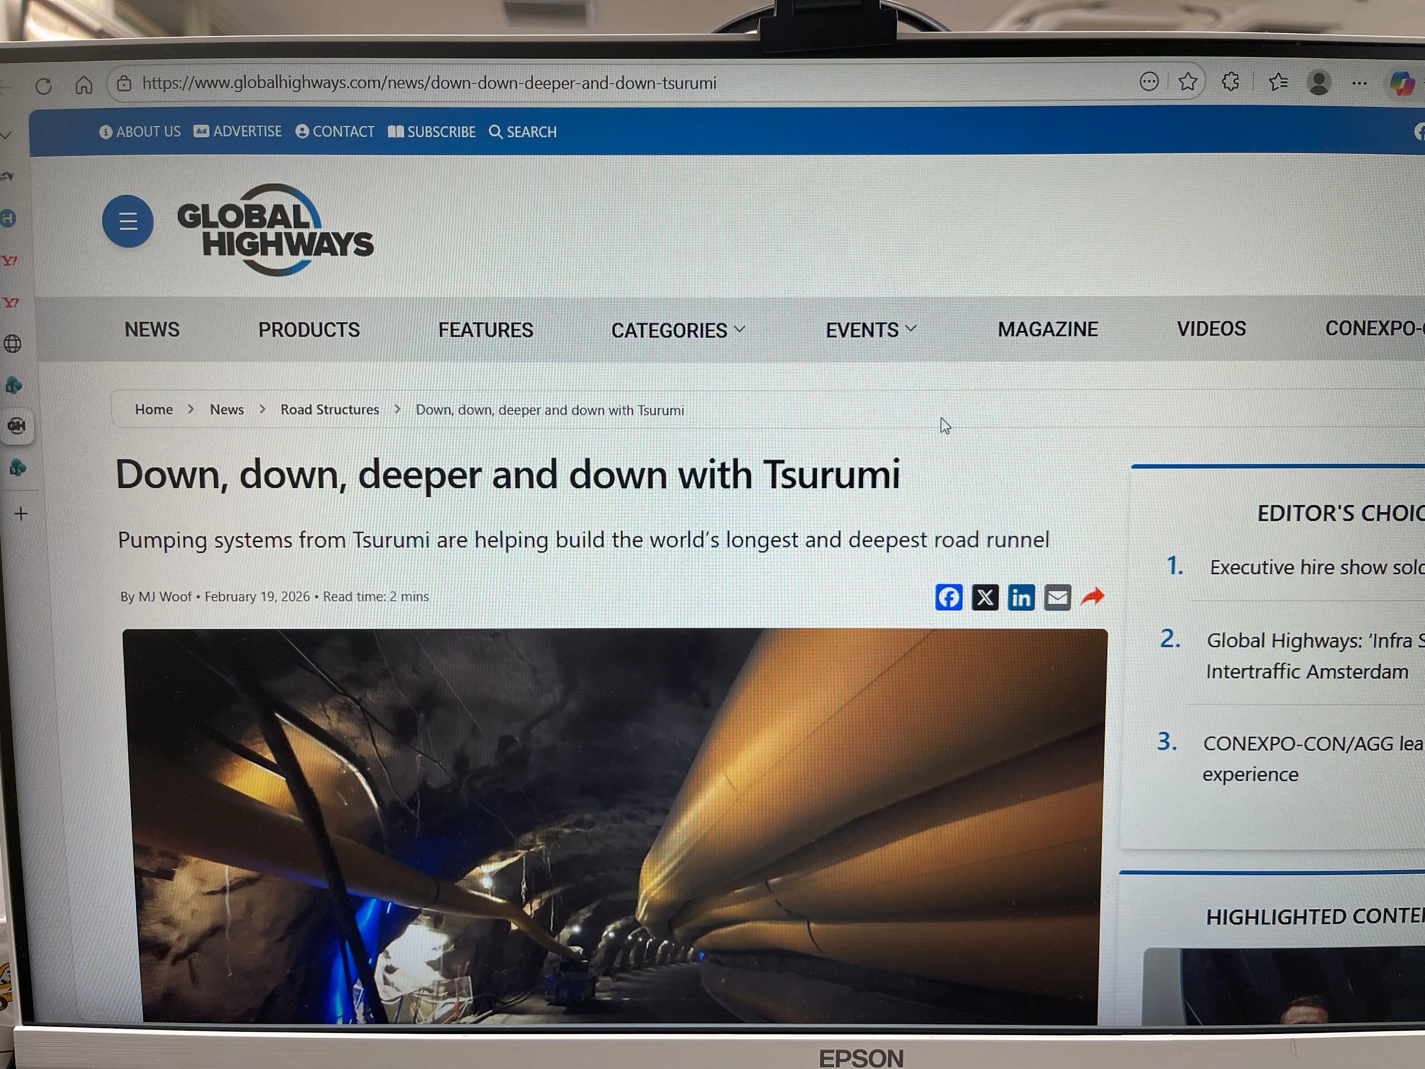This screenshot has height=1069, width=1425.
Task: Star this page as favorite
Action: point(1187,82)
